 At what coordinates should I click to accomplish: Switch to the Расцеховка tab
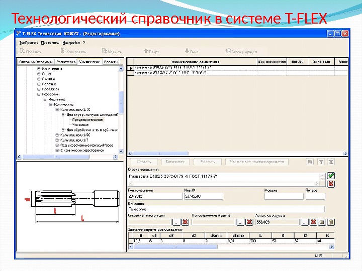(66, 62)
